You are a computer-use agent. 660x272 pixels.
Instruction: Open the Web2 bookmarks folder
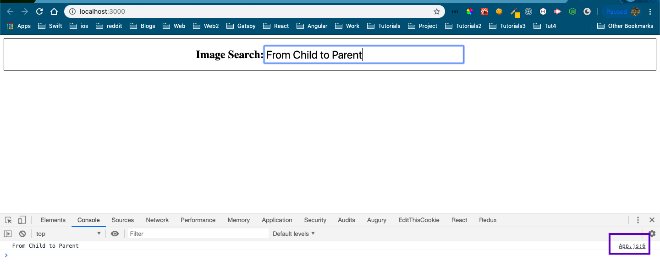tap(206, 26)
